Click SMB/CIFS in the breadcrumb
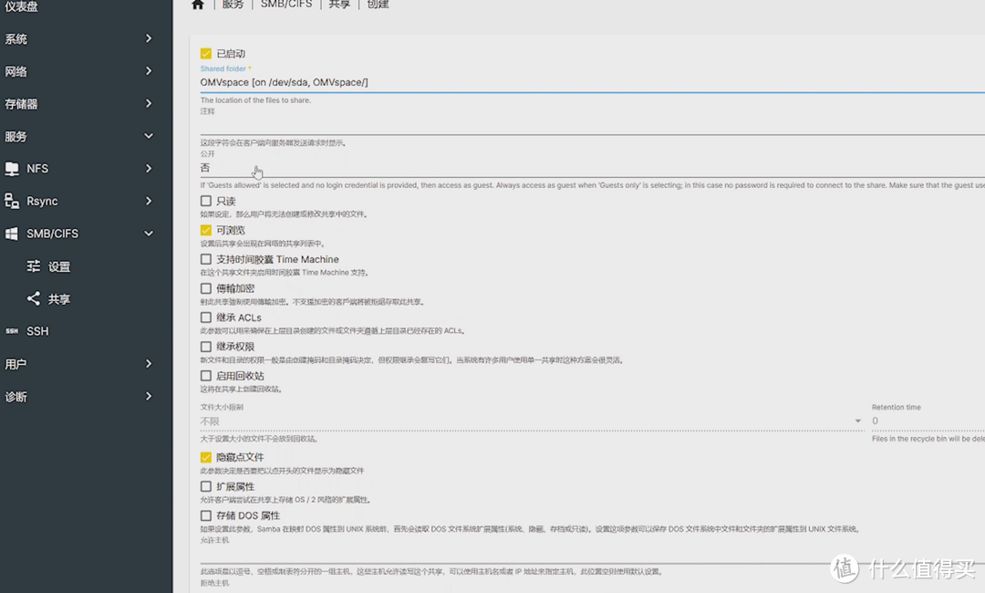This screenshot has height=593, width=985. click(286, 5)
